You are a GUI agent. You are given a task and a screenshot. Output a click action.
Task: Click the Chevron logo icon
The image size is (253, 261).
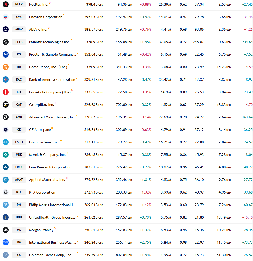[5, 17]
